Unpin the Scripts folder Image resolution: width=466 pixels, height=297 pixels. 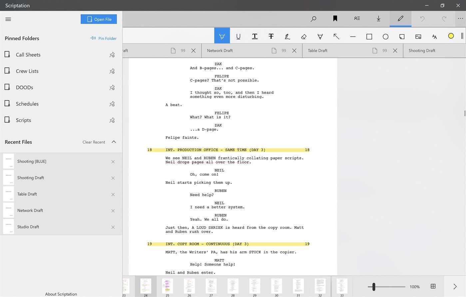click(112, 120)
